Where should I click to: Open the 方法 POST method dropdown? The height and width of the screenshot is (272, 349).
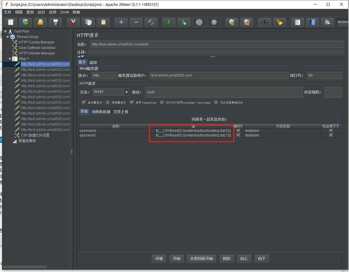[x=126, y=92]
